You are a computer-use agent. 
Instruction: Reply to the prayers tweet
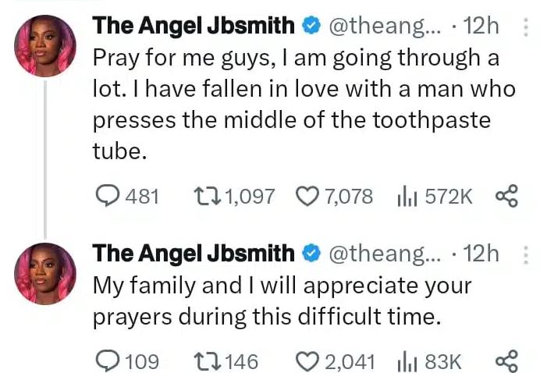click(105, 361)
